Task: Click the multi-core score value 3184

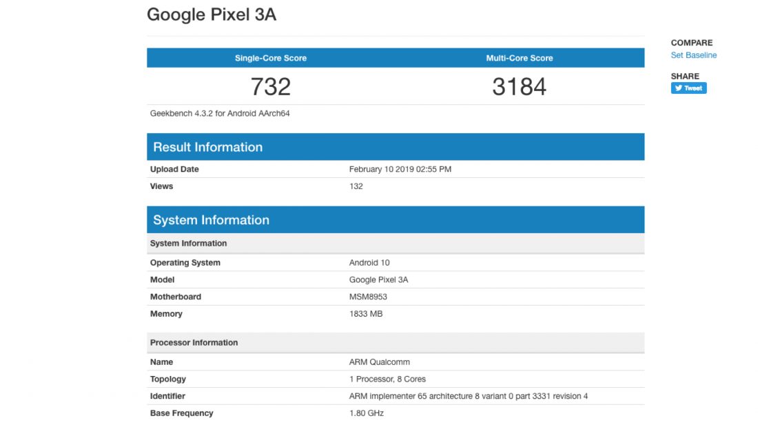Action: pyautogui.click(x=519, y=87)
